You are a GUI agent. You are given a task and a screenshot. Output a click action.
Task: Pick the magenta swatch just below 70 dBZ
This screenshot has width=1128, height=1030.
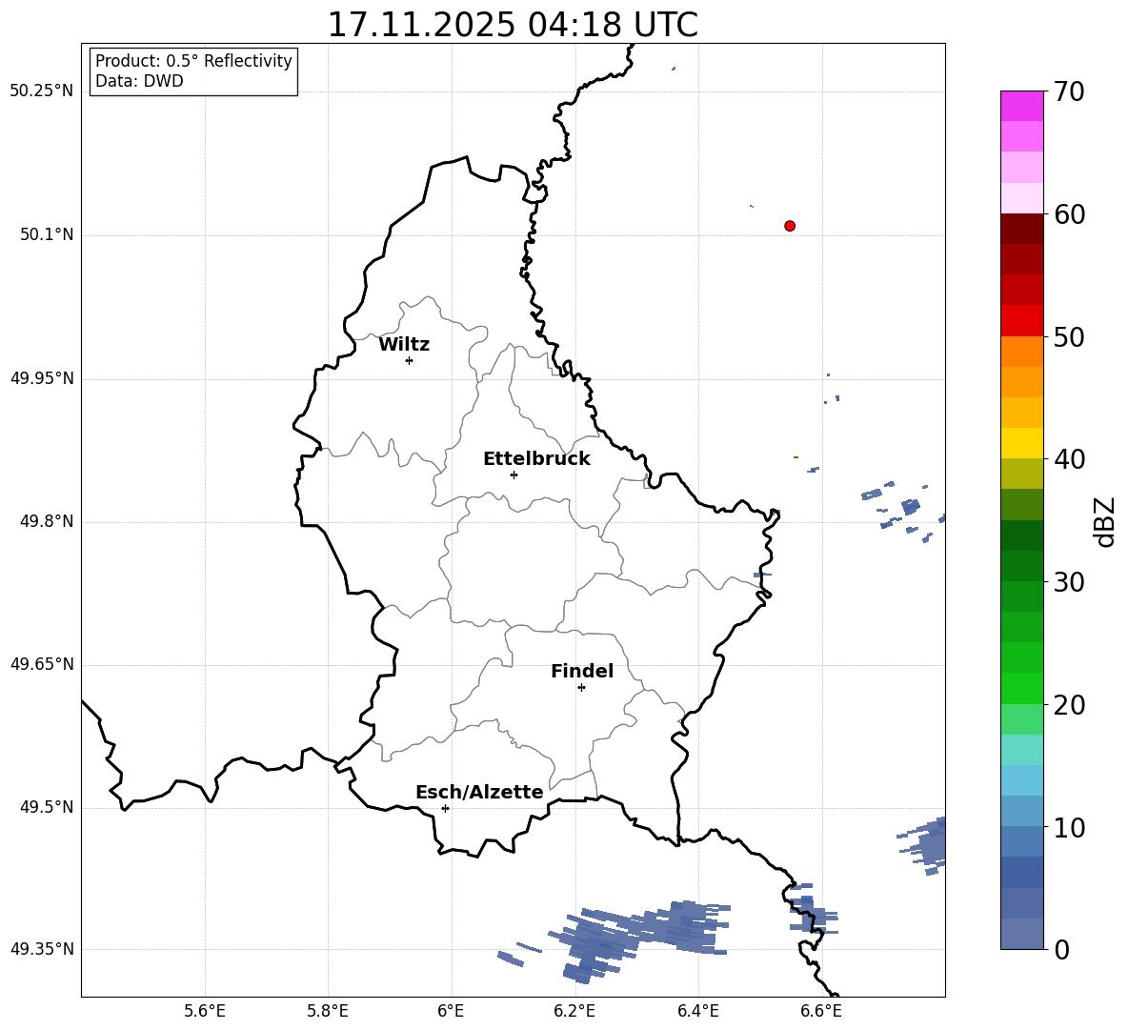[1021, 106]
